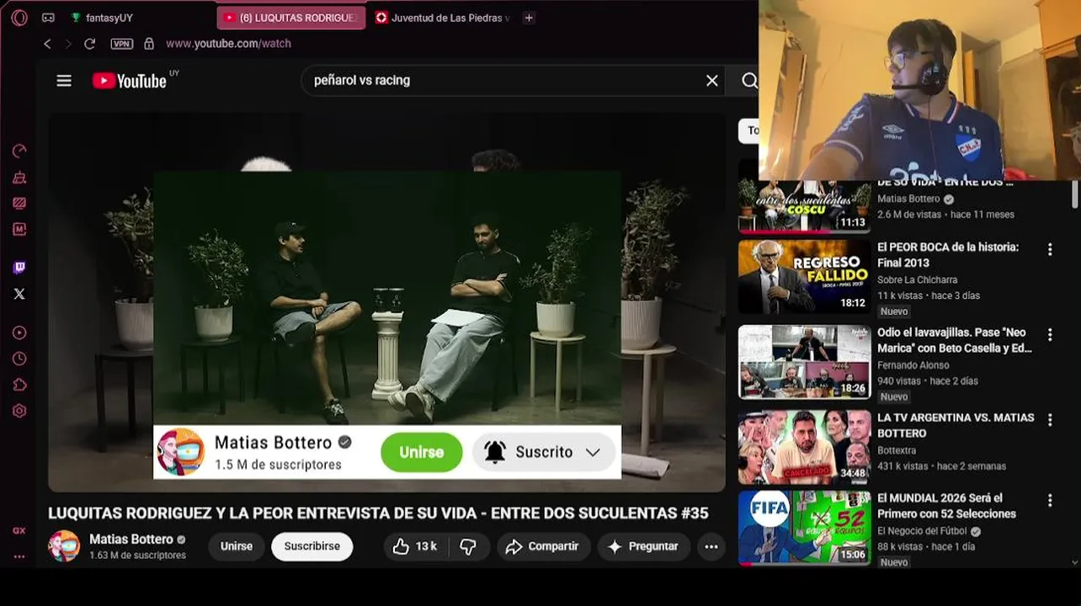Open the COSCU 11:13 video thumbnail
The width and height of the screenshot is (1081, 606).
tap(805, 206)
